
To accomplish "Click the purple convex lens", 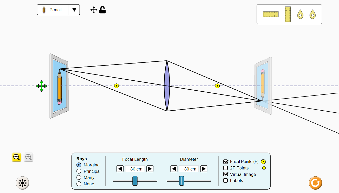I will click(x=167, y=86).
